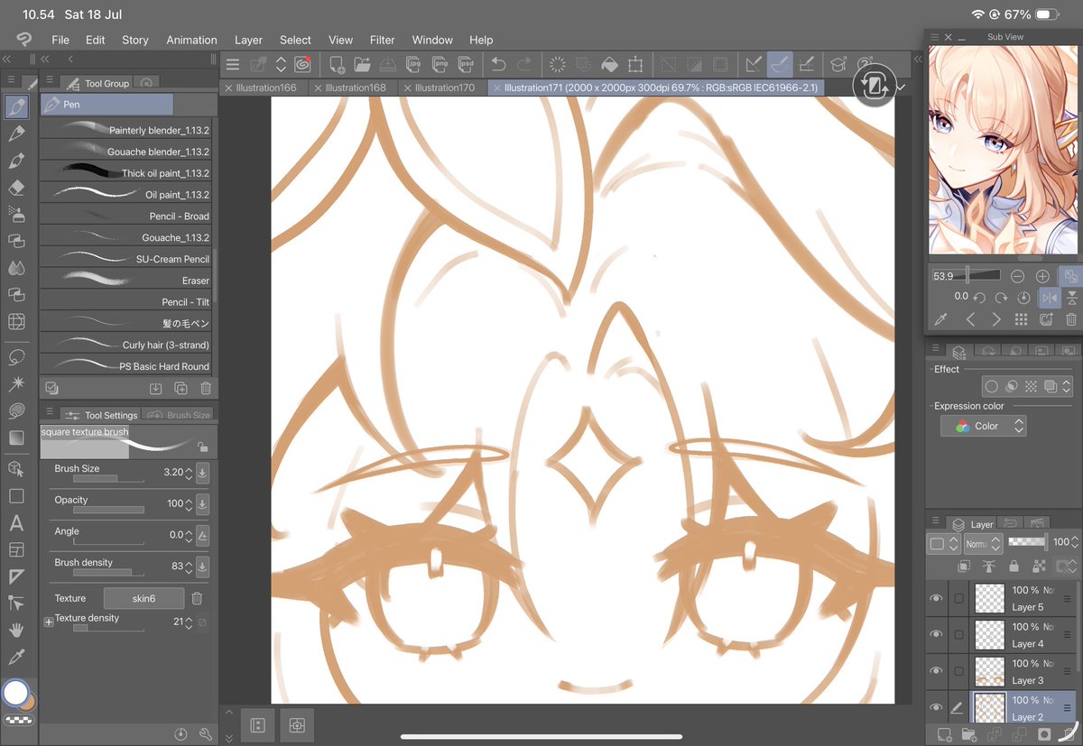1083x746 pixels.
Task: Click the canvas rotate/flip round button
Action: click(873, 86)
